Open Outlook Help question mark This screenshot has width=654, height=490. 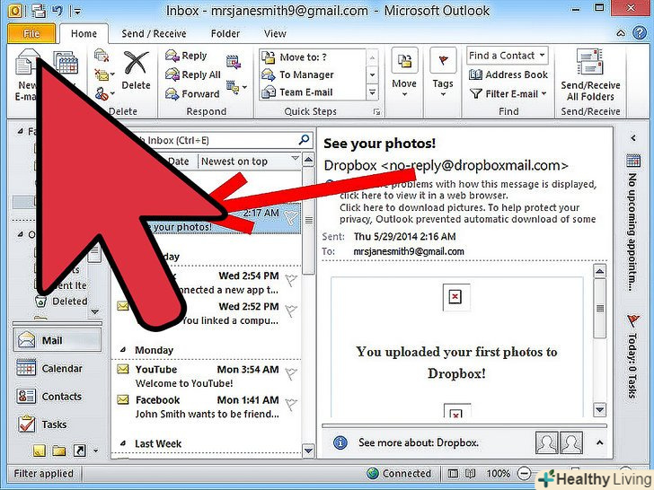(x=640, y=33)
